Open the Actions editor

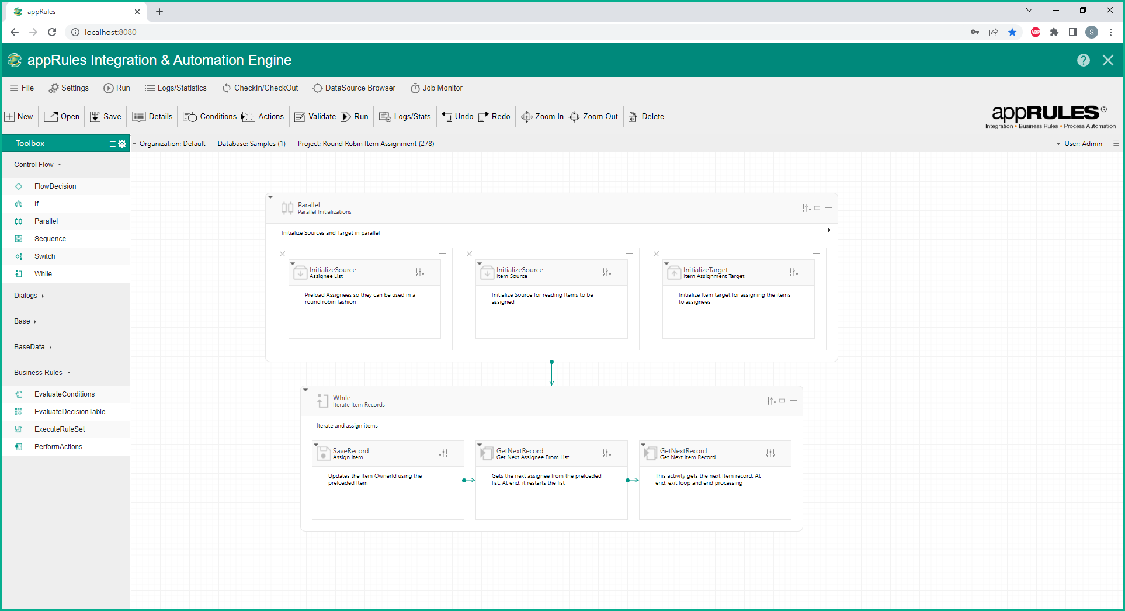click(x=263, y=117)
